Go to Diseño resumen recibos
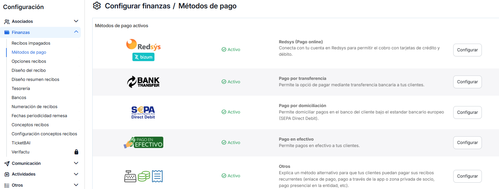 coord(35,80)
